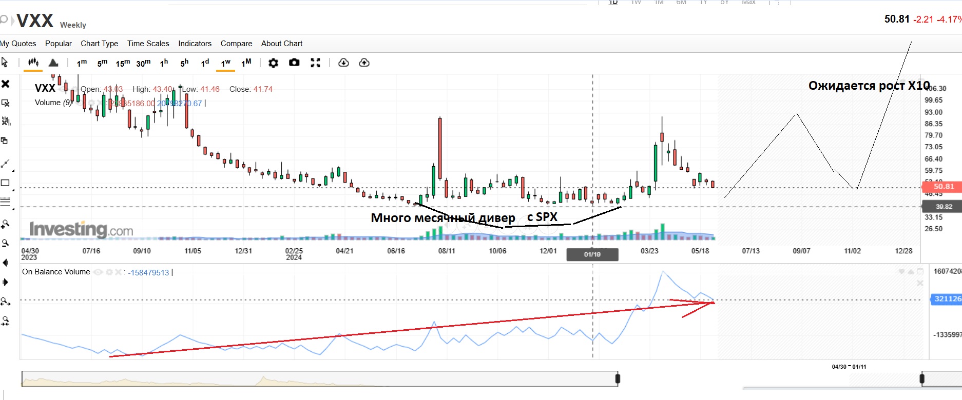The image size is (962, 400).
Task: Open the Chart Type dropdown menu
Action: 99,44
